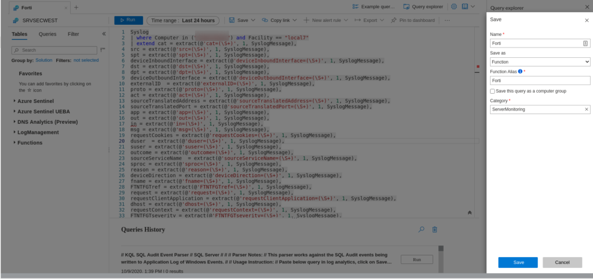Delete Queries History with trash icon
This screenshot has width=593, height=279.
[435, 229]
